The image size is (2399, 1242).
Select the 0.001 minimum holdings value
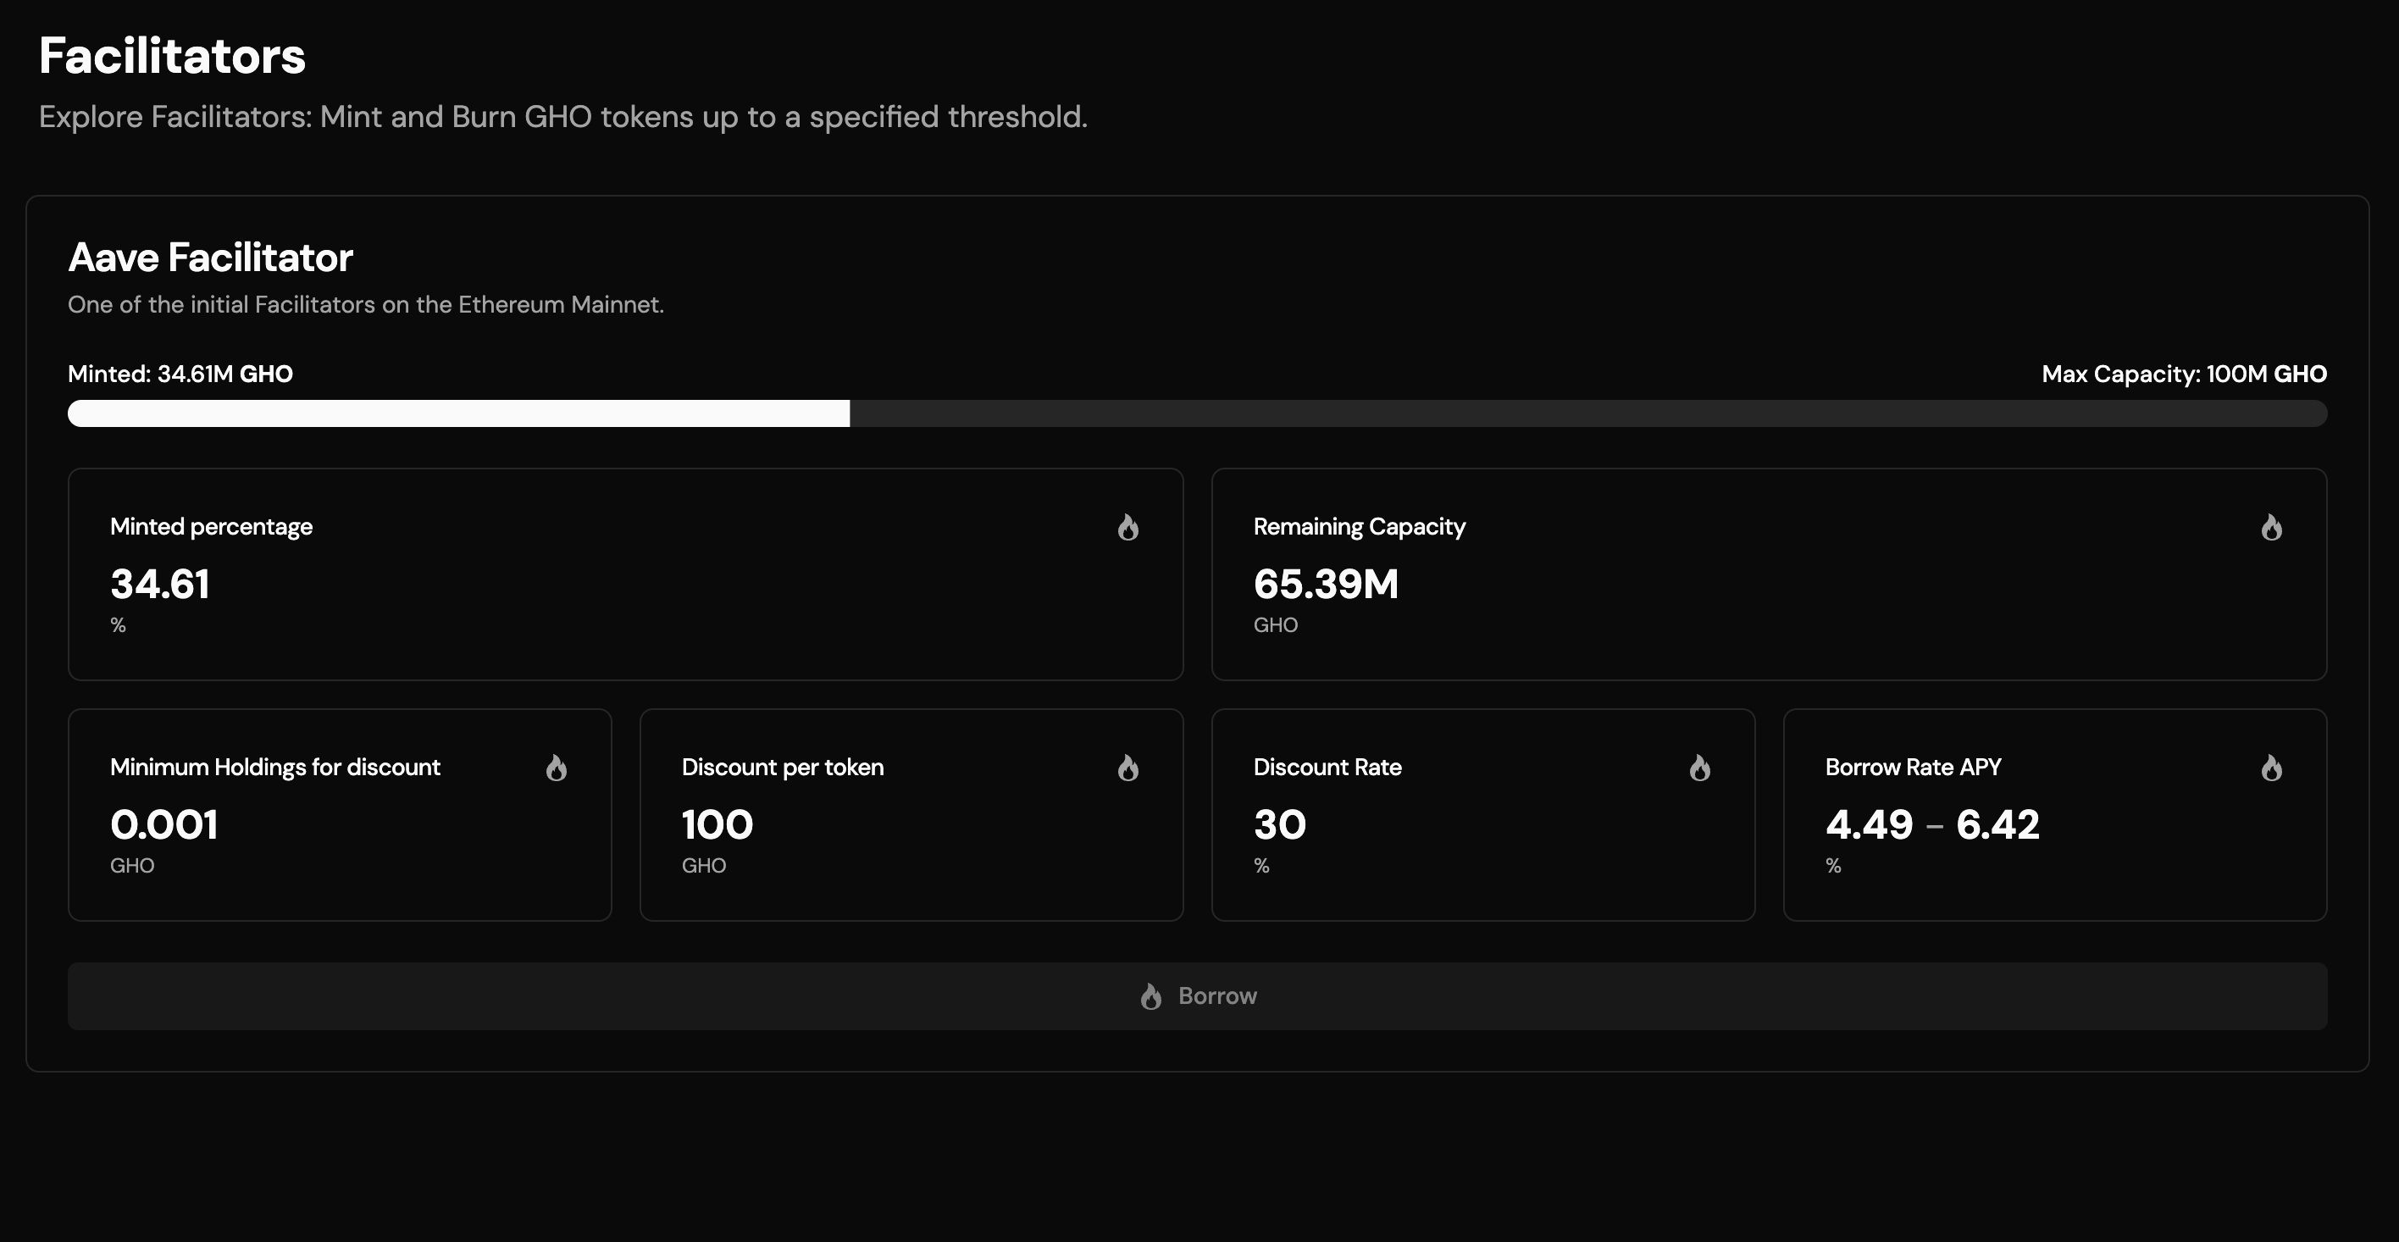pyautogui.click(x=163, y=824)
